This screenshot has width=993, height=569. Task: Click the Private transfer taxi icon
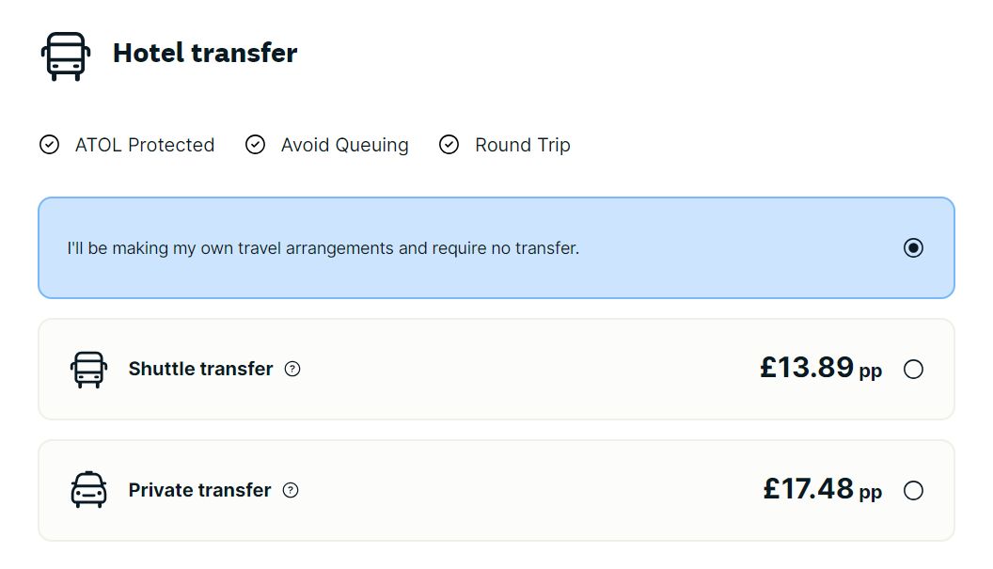(88, 490)
